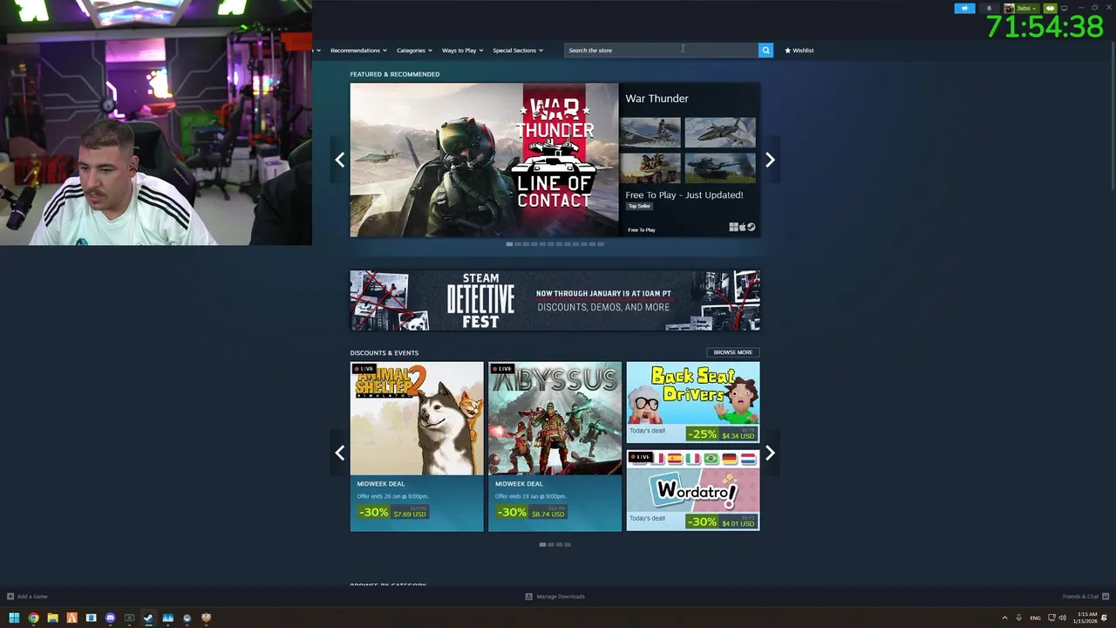Open Windows Start menu
This screenshot has height=628, width=1116.
click(14, 618)
